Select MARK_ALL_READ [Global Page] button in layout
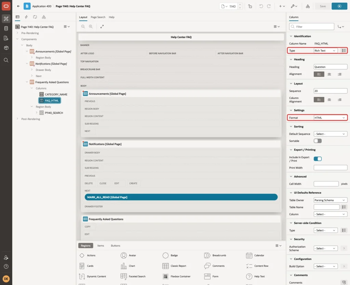This screenshot has height=285, width=350. point(181,197)
